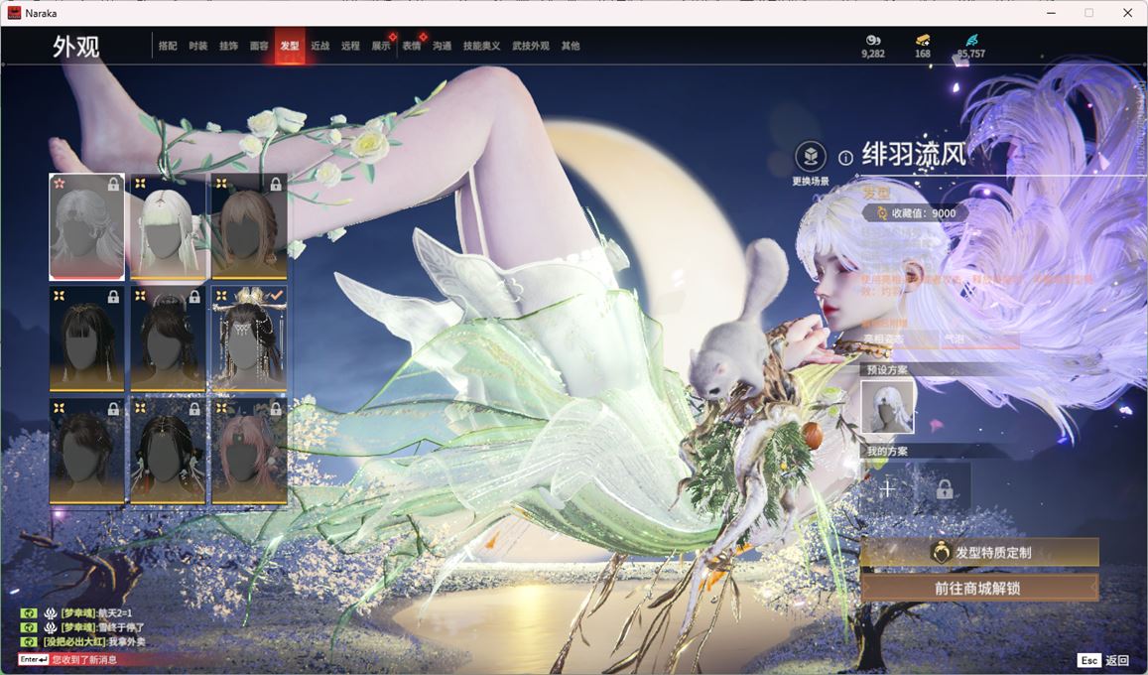
Task: Select the equipped ornate headdress hairstyle with checkmark
Action: tap(249, 338)
